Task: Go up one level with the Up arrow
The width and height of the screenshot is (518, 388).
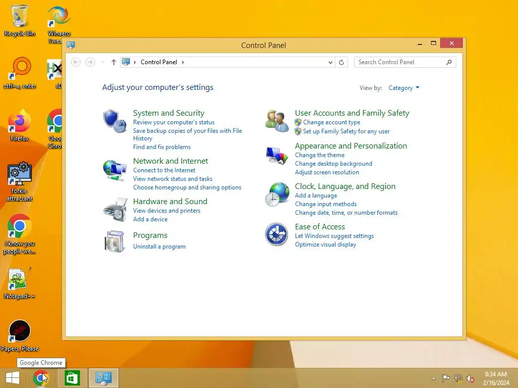Action: [114, 62]
